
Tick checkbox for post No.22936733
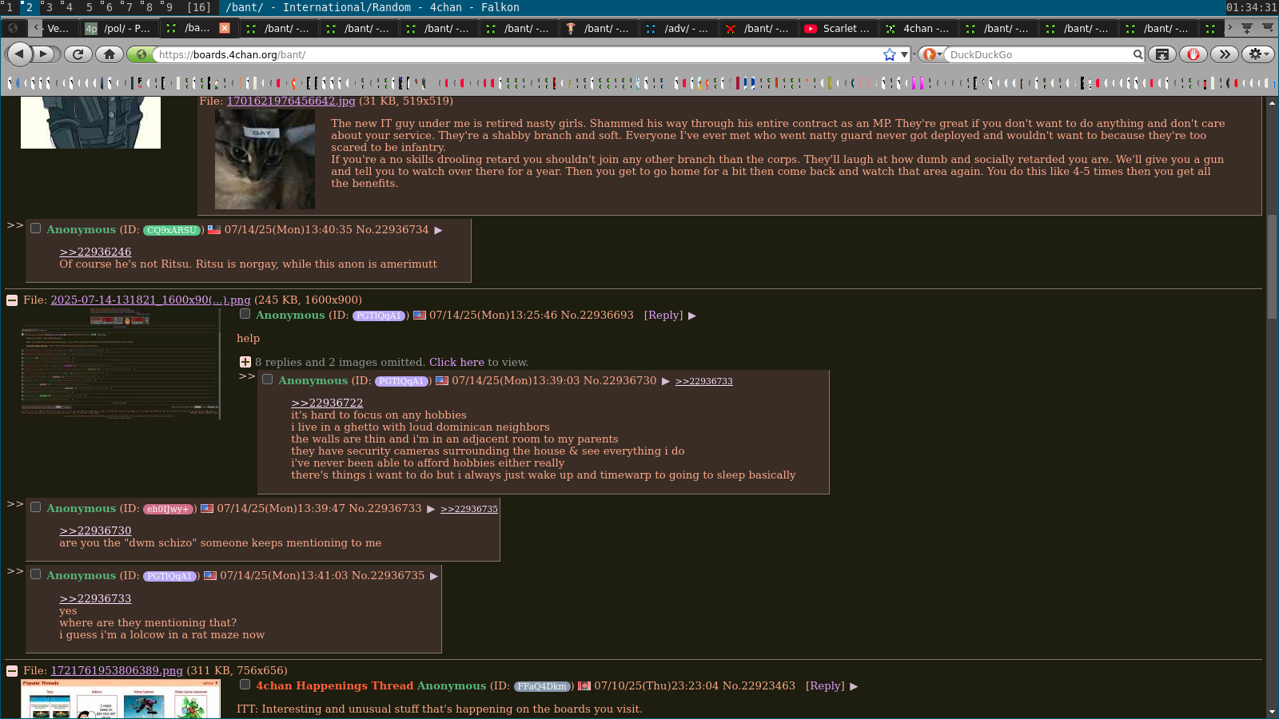36,507
